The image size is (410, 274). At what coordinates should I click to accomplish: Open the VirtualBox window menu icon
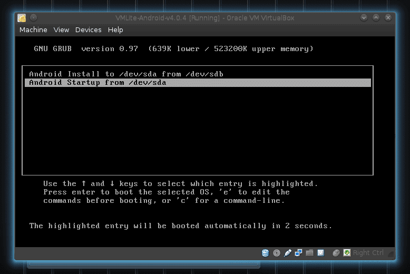(x=22, y=18)
